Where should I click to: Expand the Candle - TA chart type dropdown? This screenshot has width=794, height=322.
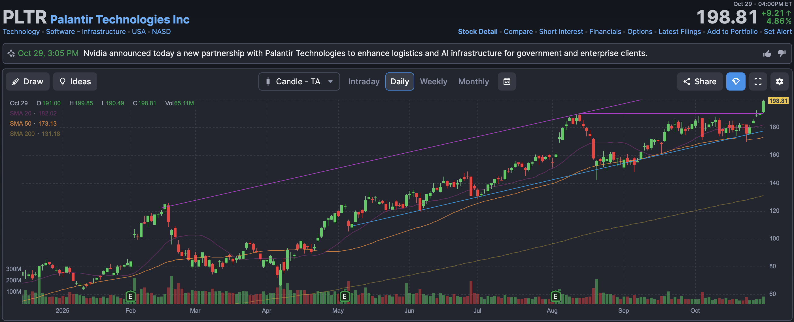click(x=299, y=81)
